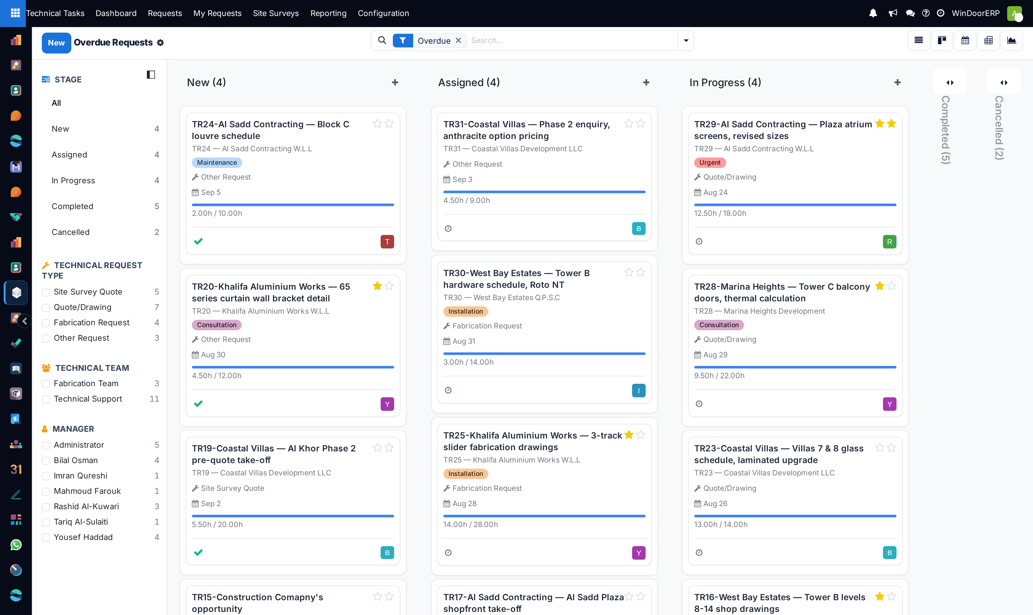The height and width of the screenshot is (615, 1033).
Task: Open help question mark icon
Action: click(x=926, y=13)
